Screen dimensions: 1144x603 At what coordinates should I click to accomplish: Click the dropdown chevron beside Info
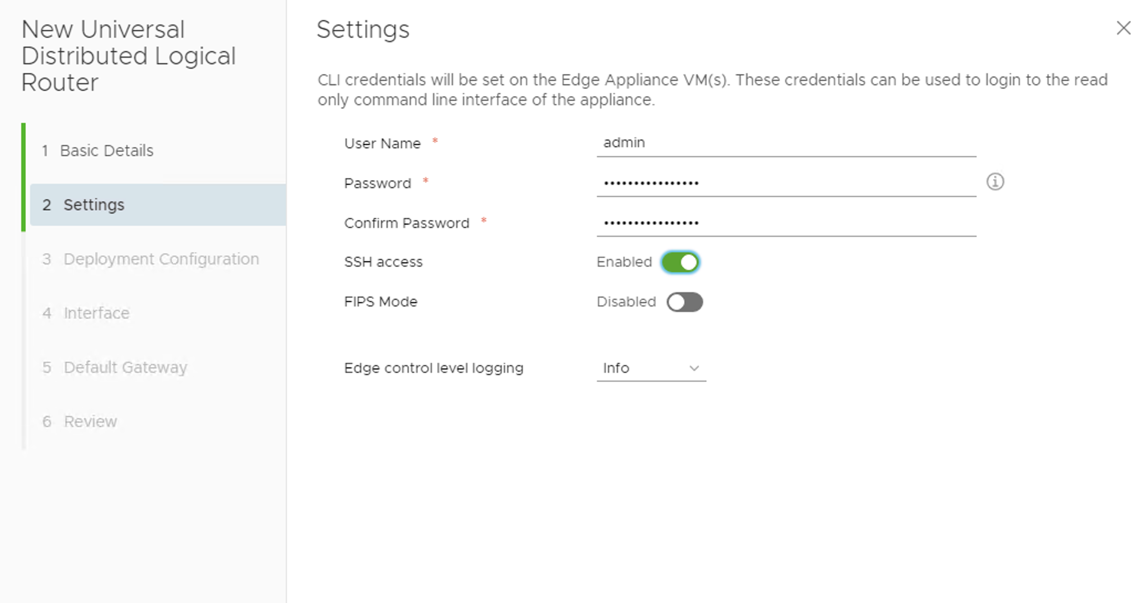[x=694, y=368]
